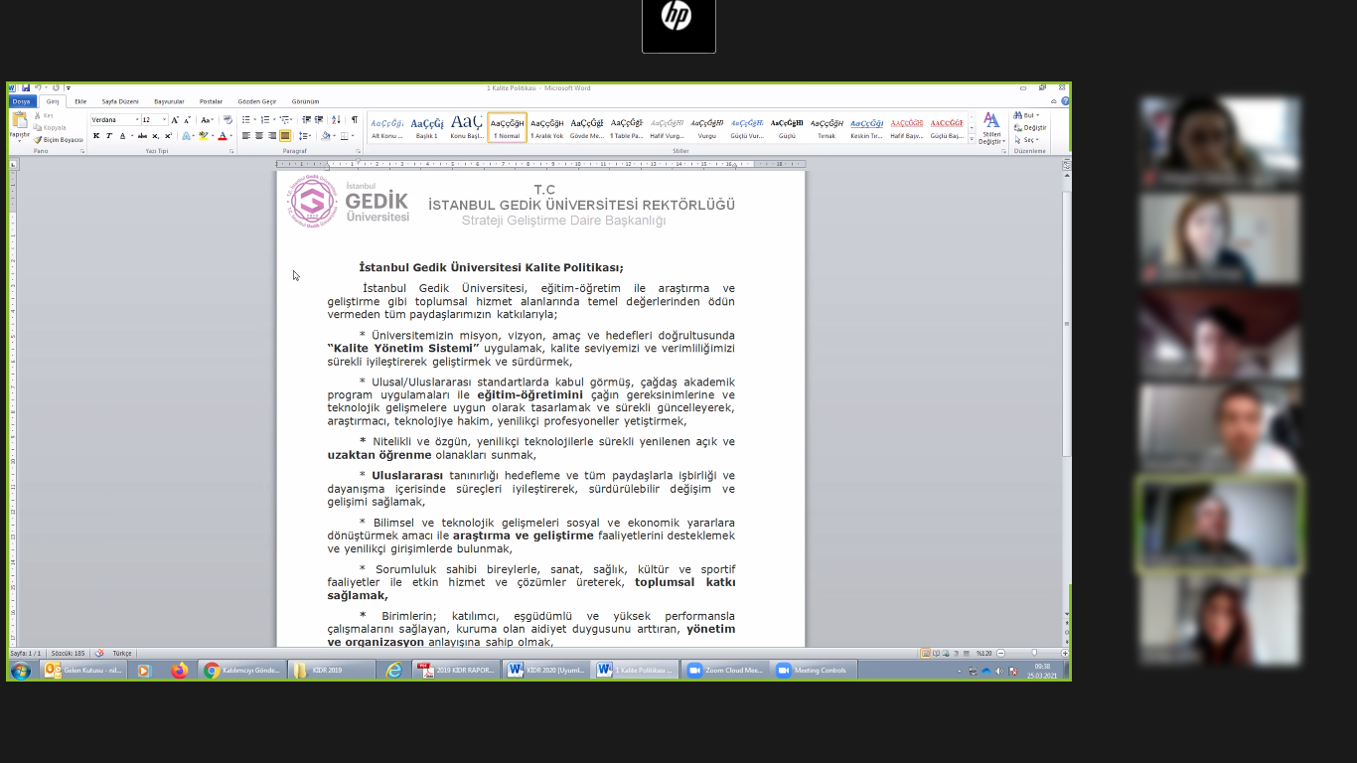
Task: Apply the Aralık Yok style
Action: click(x=546, y=127)
